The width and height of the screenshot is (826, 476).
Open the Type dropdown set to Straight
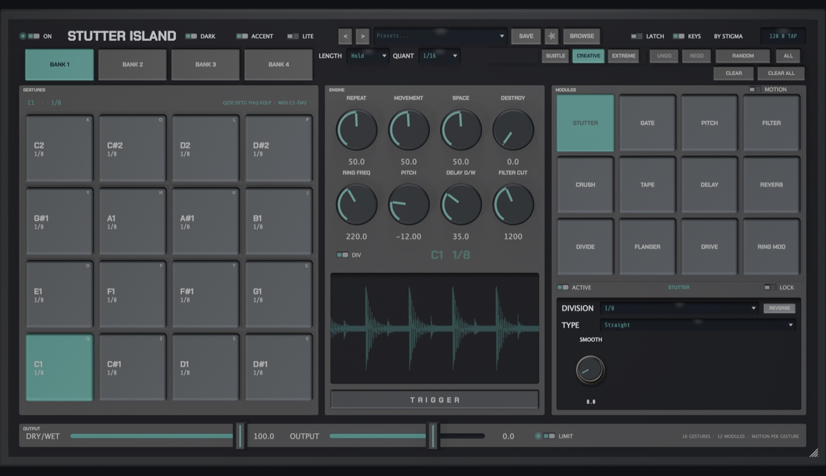click(x=697, y=325)
